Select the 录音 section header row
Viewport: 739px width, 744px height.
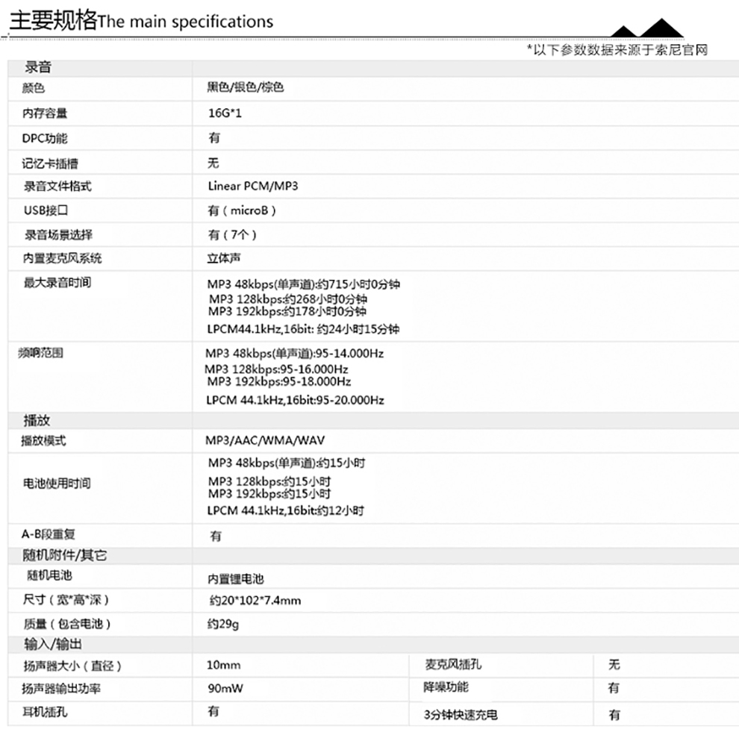pyautogui.click(x=38, y=68)
